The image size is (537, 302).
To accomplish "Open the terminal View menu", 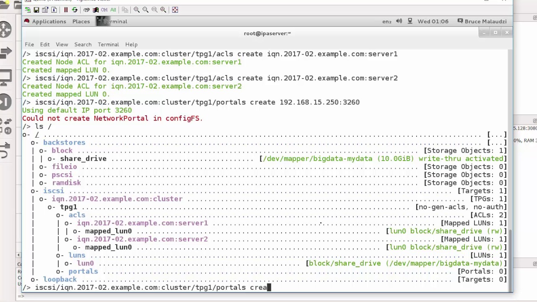I will coord(62,44).
